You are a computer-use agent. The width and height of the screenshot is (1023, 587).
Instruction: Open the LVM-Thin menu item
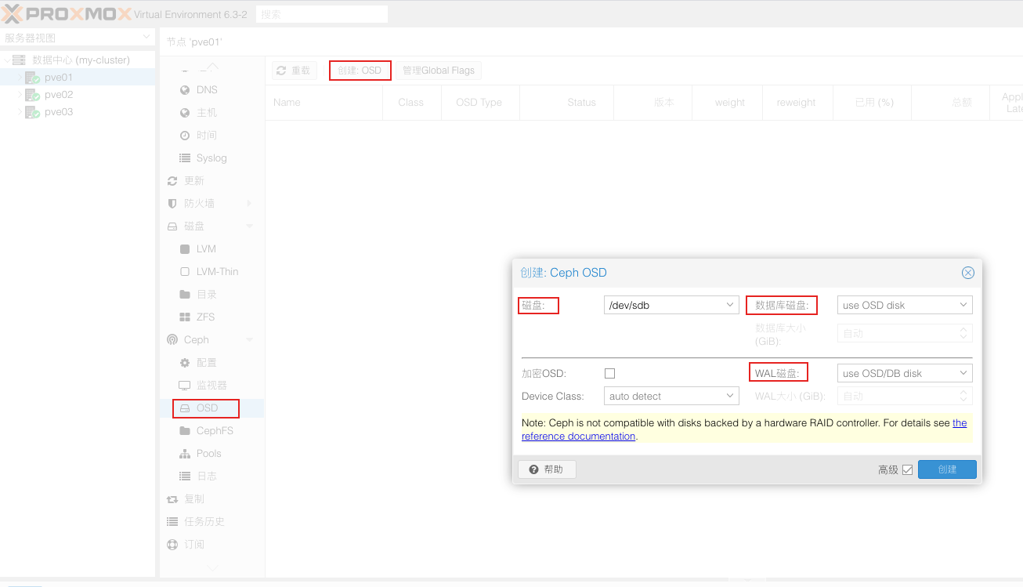(212, 272)
